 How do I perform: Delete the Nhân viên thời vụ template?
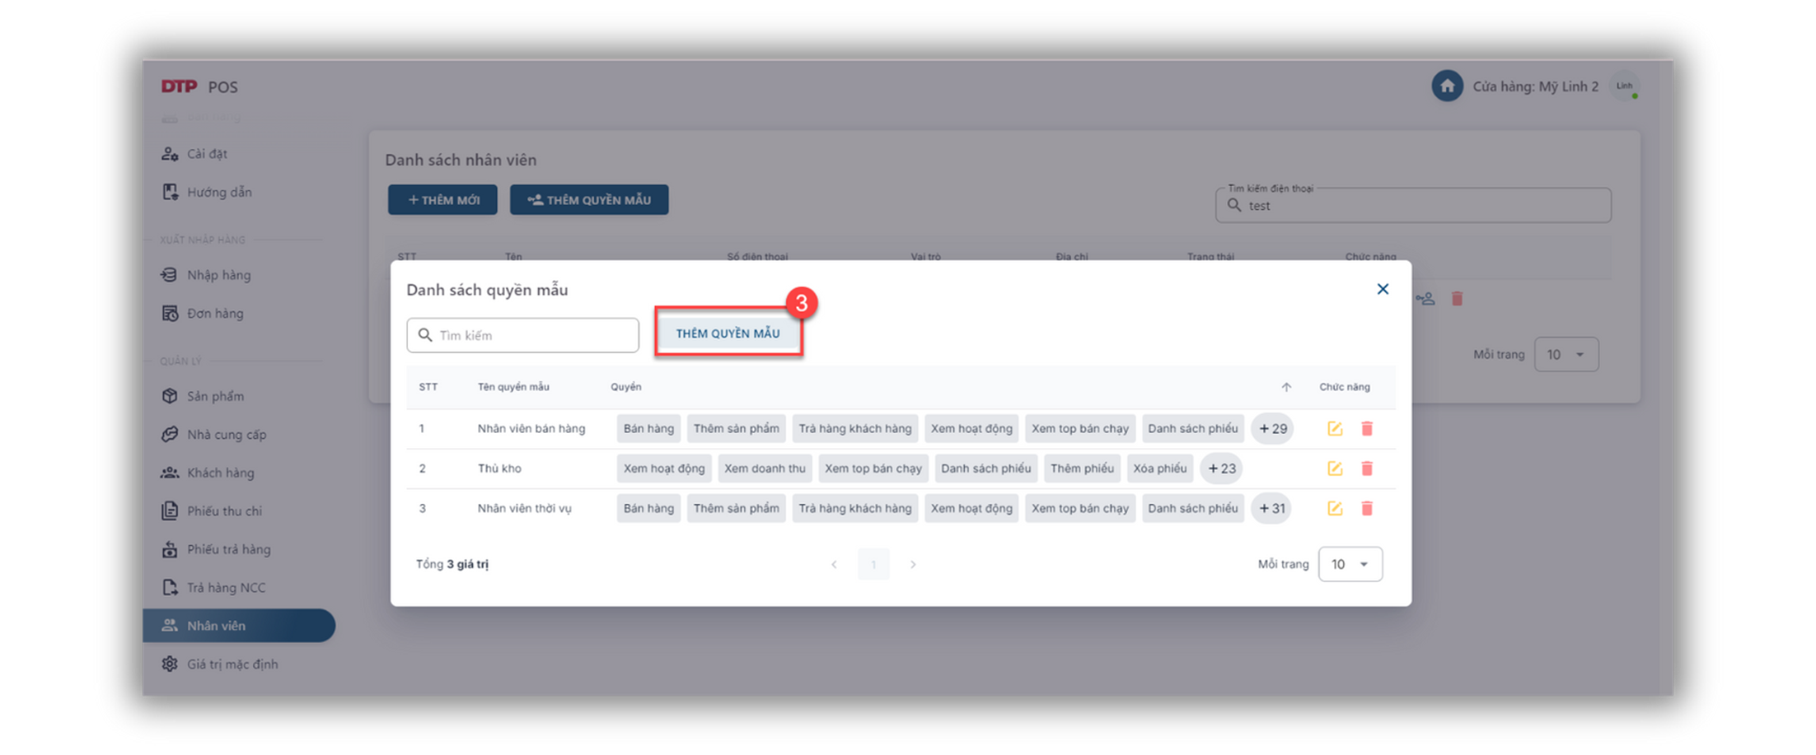[x=1366, y=509]
